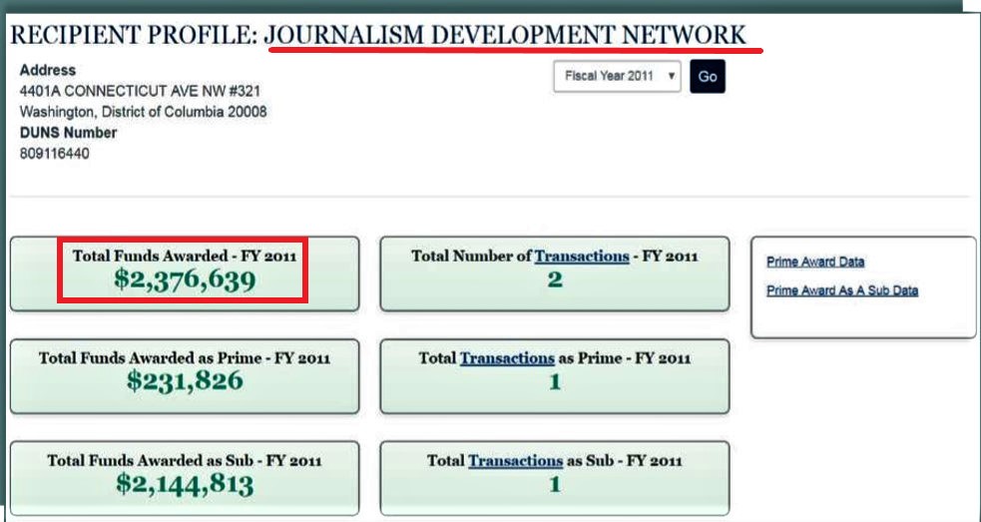Open Prime Award As A Sub Data link
The image size is (981, 522).
841,290
